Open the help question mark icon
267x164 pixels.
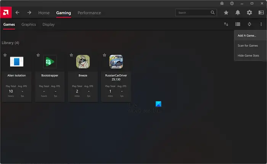click(x=232, y=3)
